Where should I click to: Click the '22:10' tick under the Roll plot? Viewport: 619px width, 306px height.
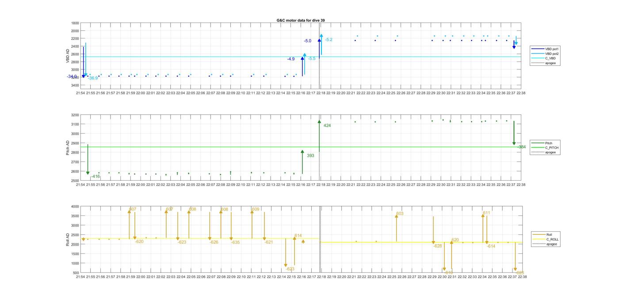click(241, 277)
